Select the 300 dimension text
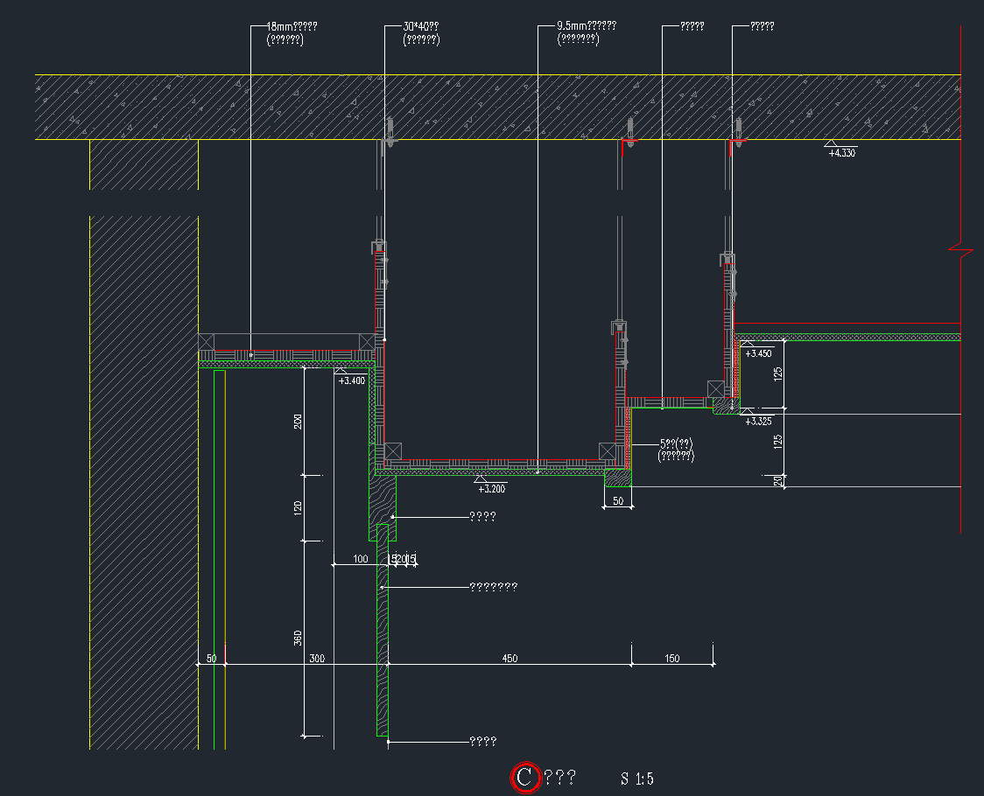This screenshot has width=984, height=796. tap(317, 658)
